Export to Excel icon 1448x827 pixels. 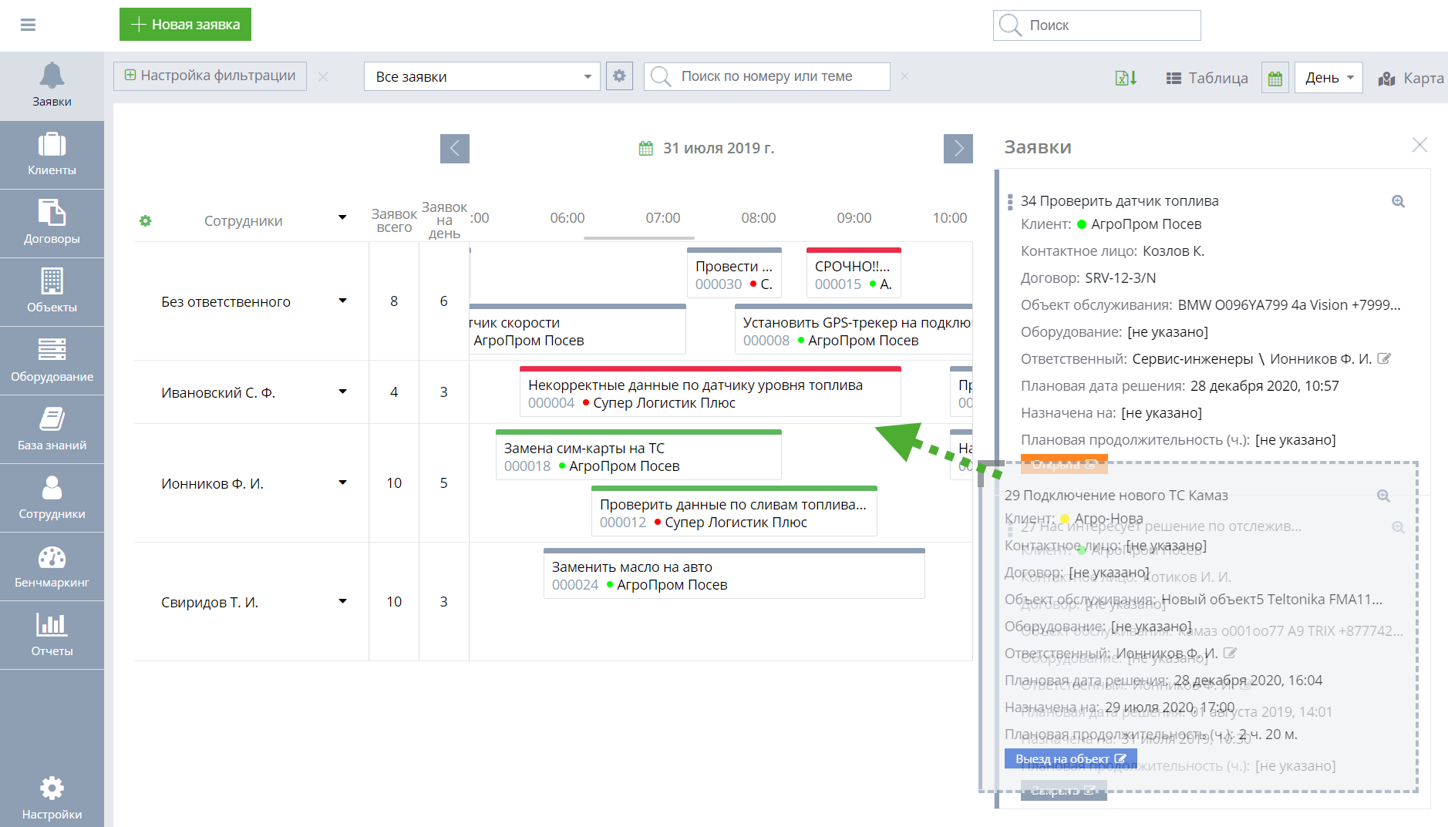[1126, 78]
